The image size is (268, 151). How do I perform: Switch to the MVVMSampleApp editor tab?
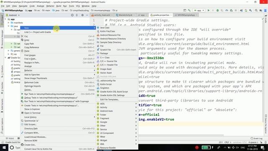click(186, 15)
